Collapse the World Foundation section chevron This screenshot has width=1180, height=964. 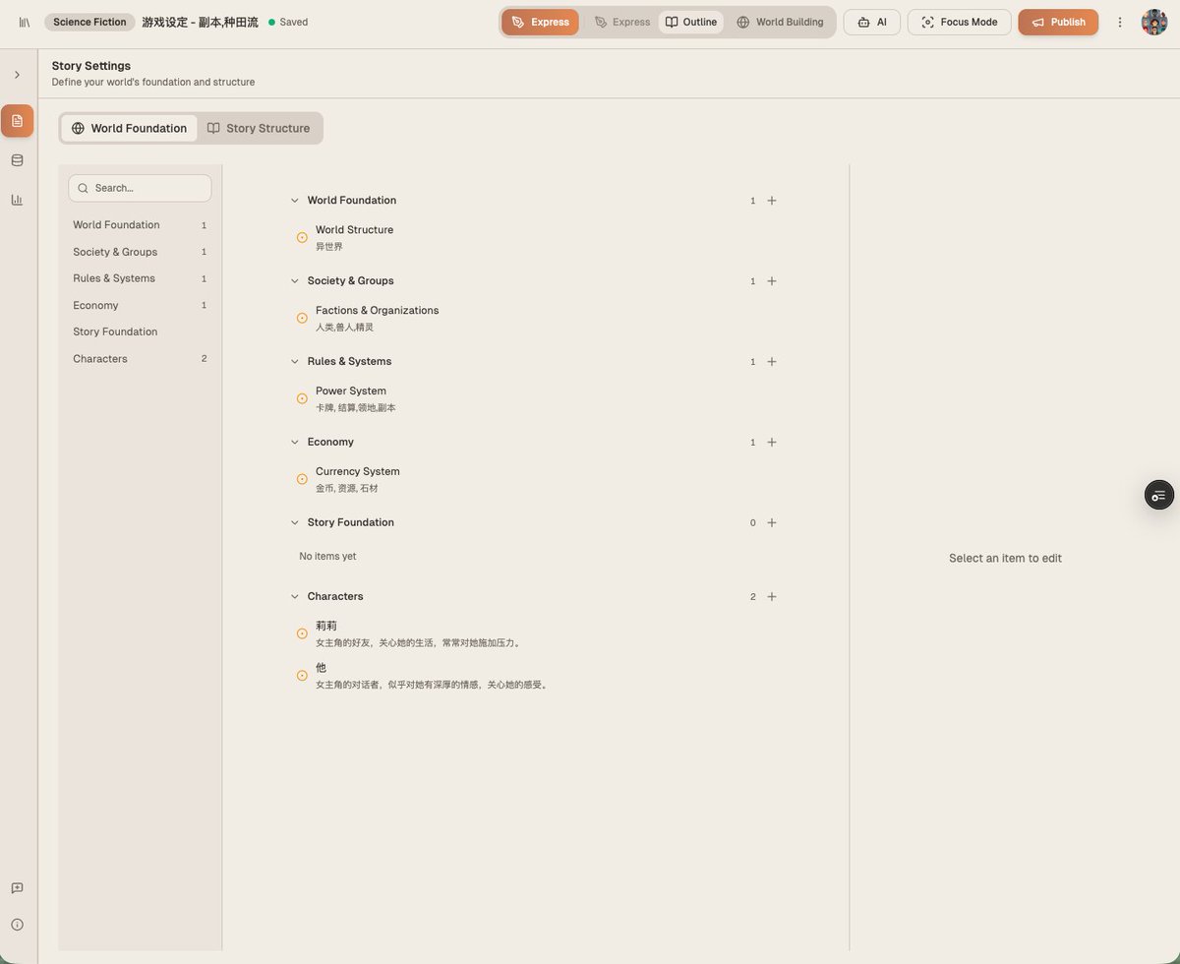[x=294, y=201]
